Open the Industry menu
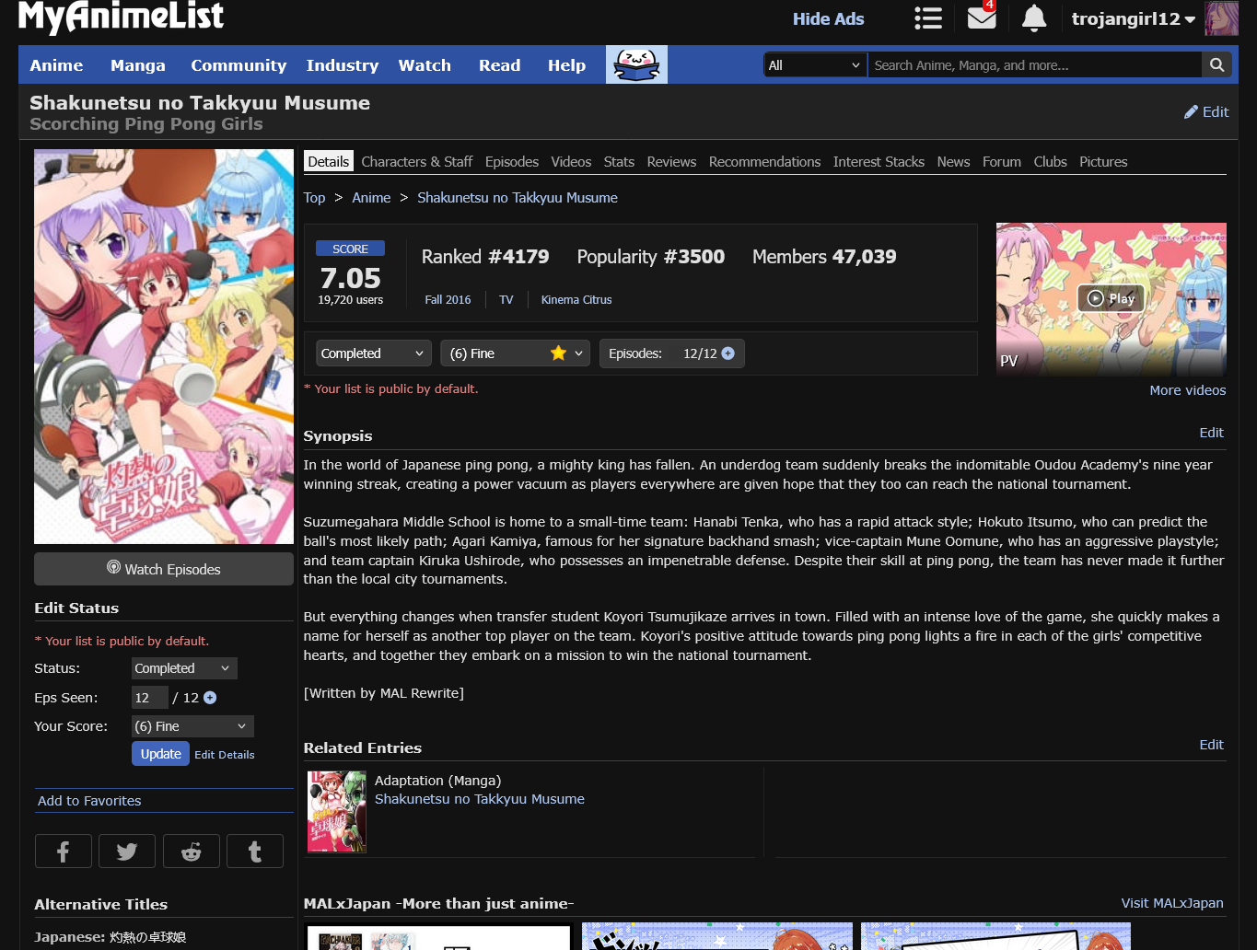 coord(343,65)
